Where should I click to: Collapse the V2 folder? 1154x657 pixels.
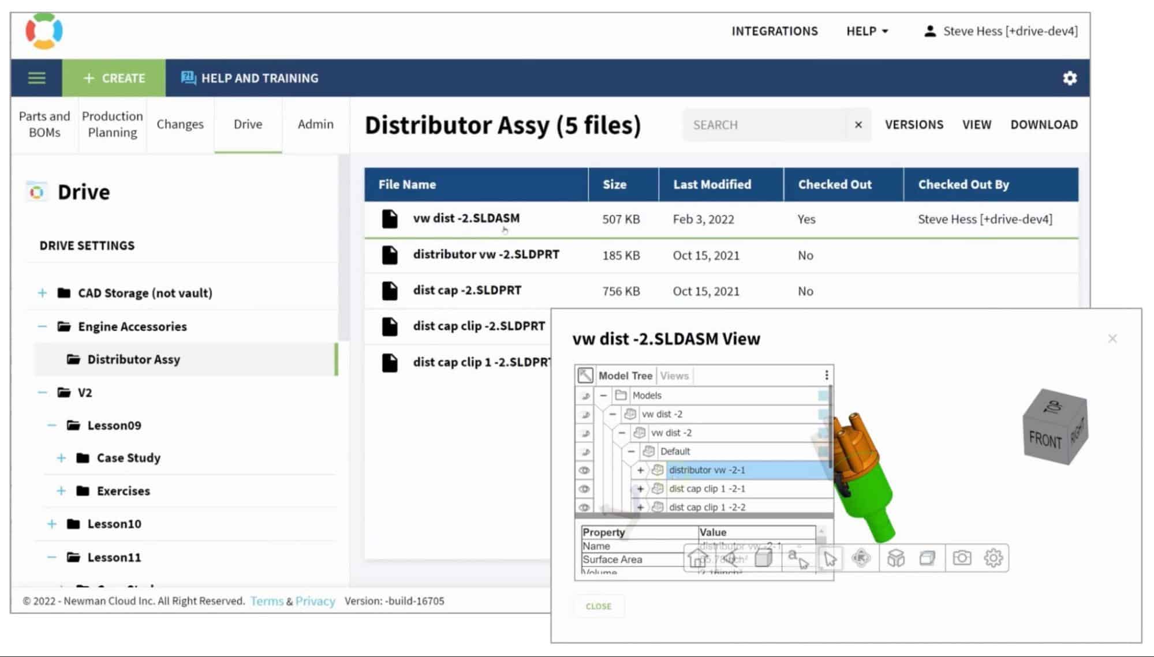point(42,393)
